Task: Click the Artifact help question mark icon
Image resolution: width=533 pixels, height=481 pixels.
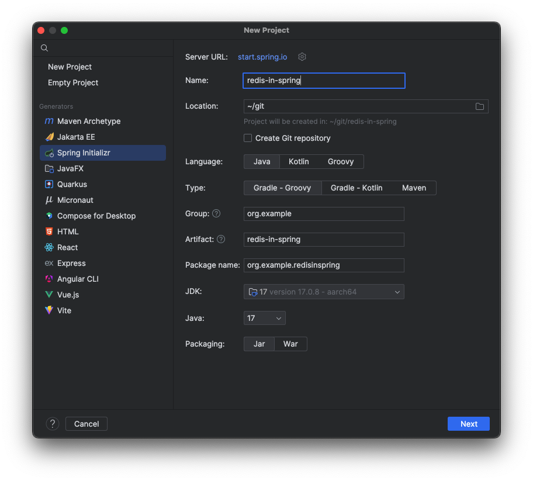Action: pyautogui.click(x=221, y=239)
